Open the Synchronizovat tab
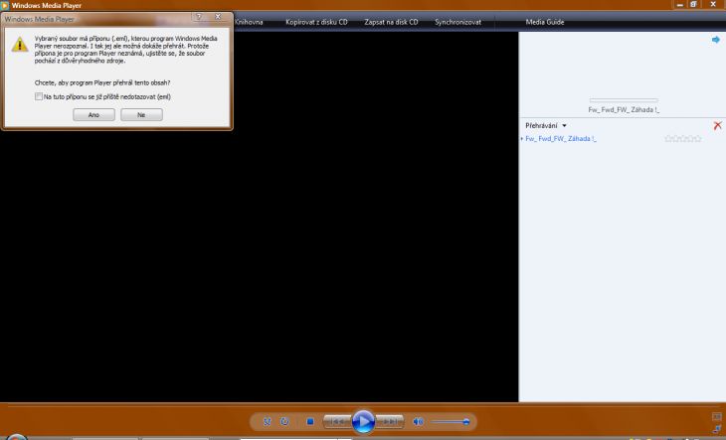Screen dimensions: 726x440 tap(457, 22)
